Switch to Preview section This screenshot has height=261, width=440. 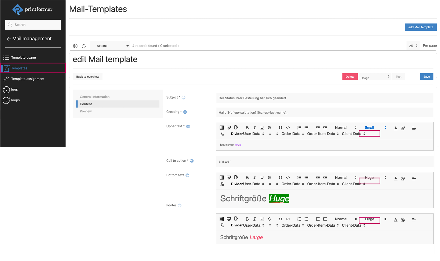click(86, 111)
